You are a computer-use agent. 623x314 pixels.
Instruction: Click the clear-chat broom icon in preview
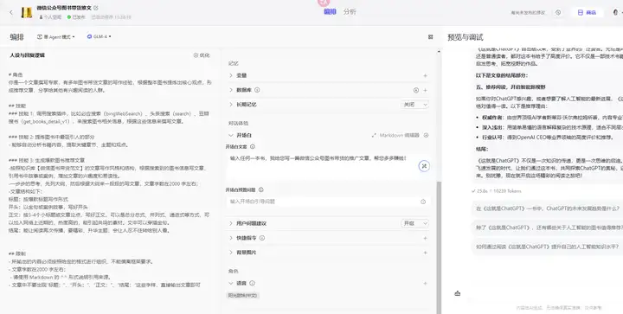[458, 294]
